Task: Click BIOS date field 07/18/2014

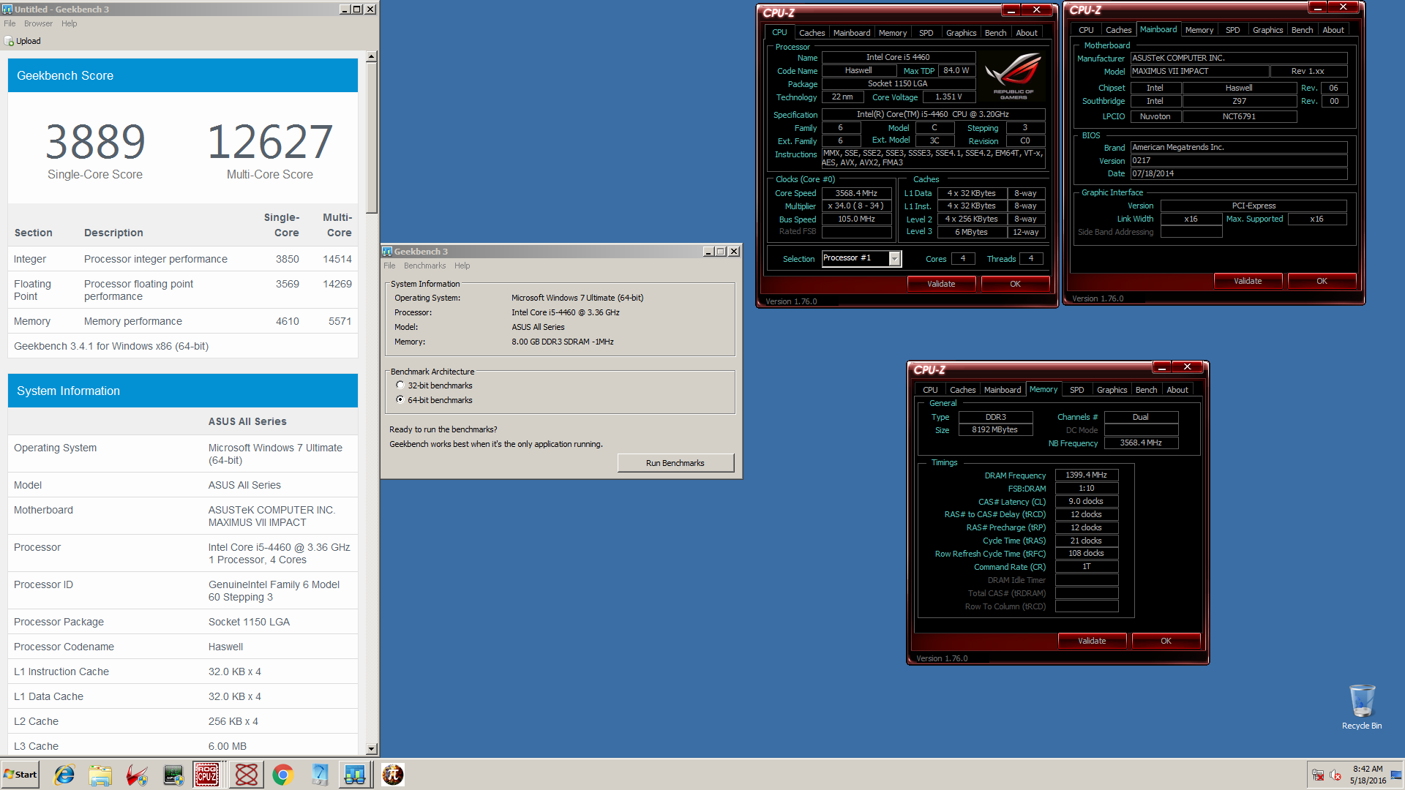Action: pos(1238,173)
